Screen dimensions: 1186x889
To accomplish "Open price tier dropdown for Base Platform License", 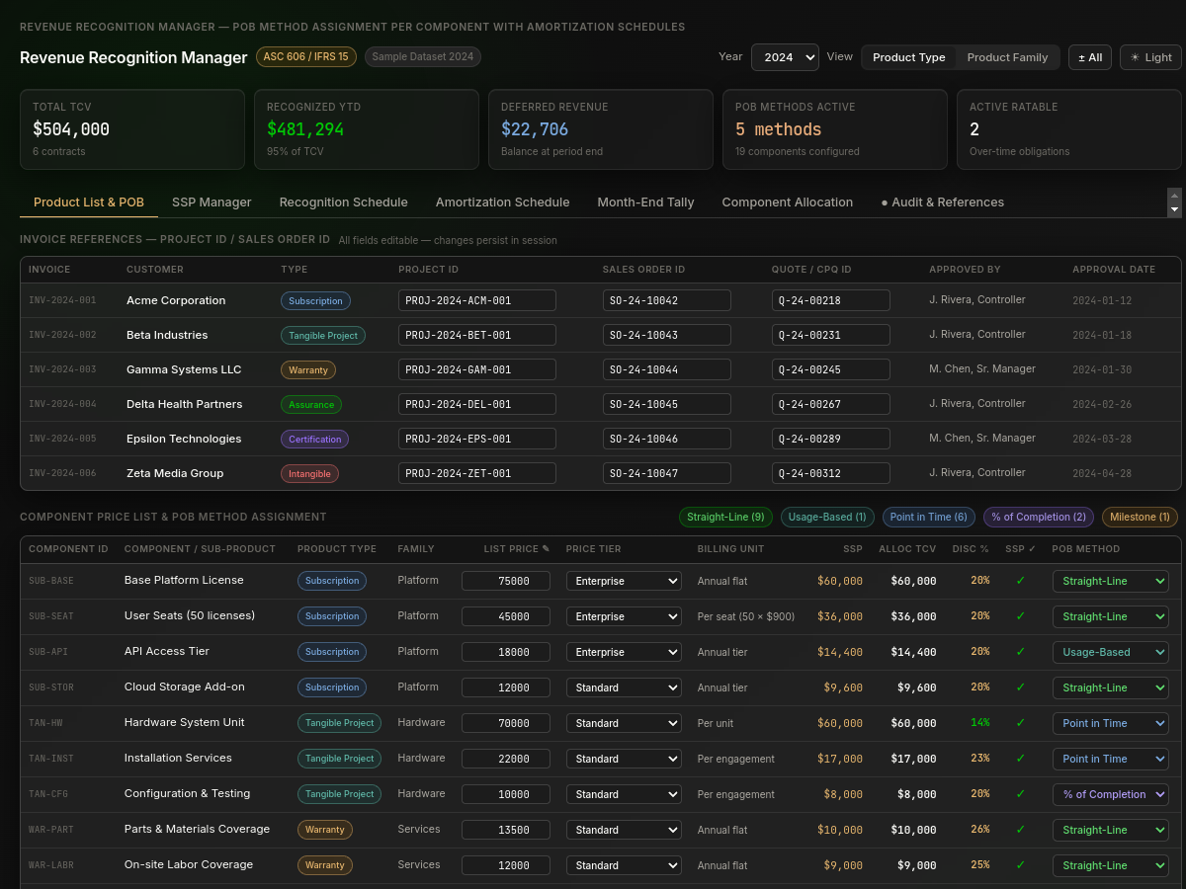I will [624, 581].
